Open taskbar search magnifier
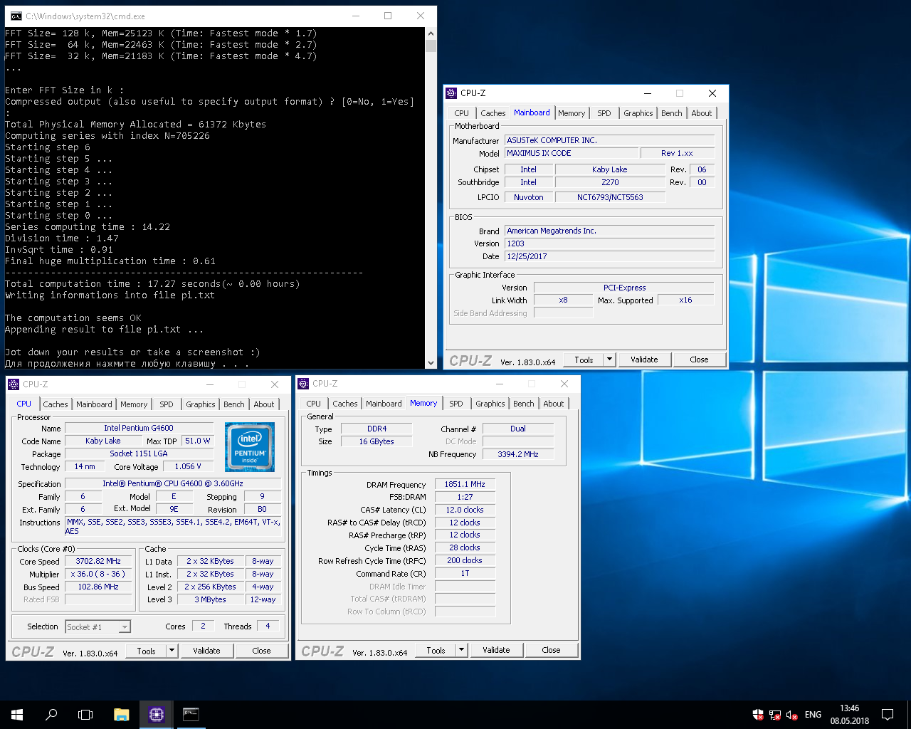911x729 pixels. pos(51,714)
